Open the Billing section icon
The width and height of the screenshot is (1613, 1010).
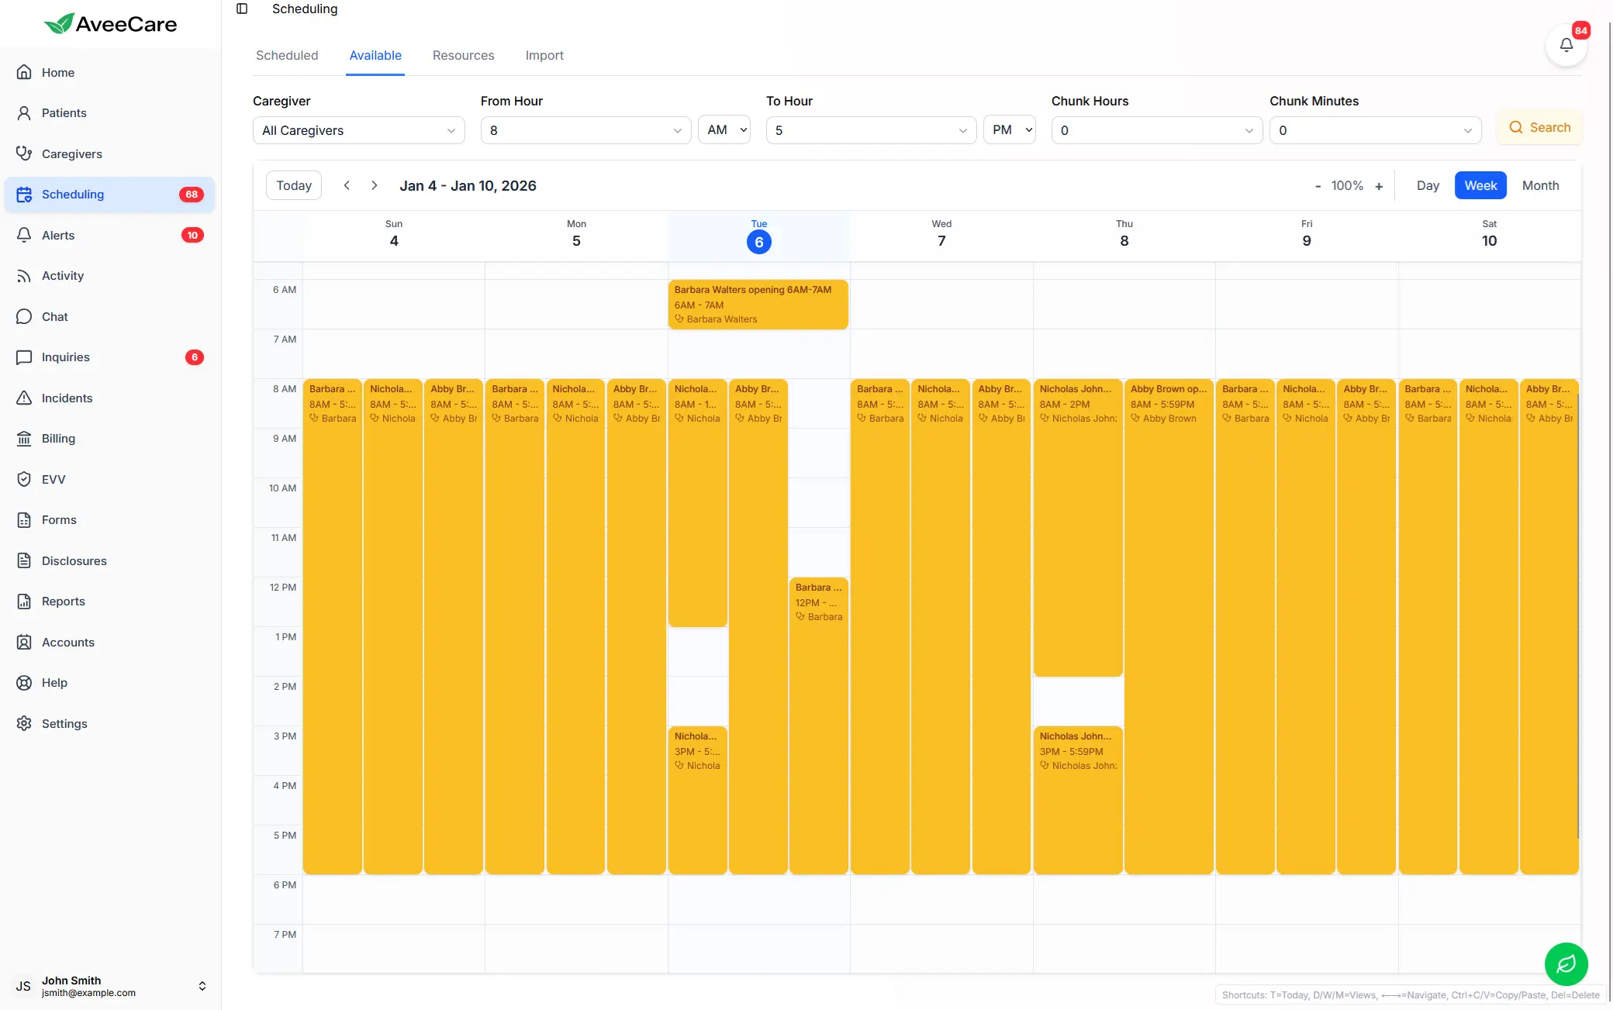(x=26, y=438)
